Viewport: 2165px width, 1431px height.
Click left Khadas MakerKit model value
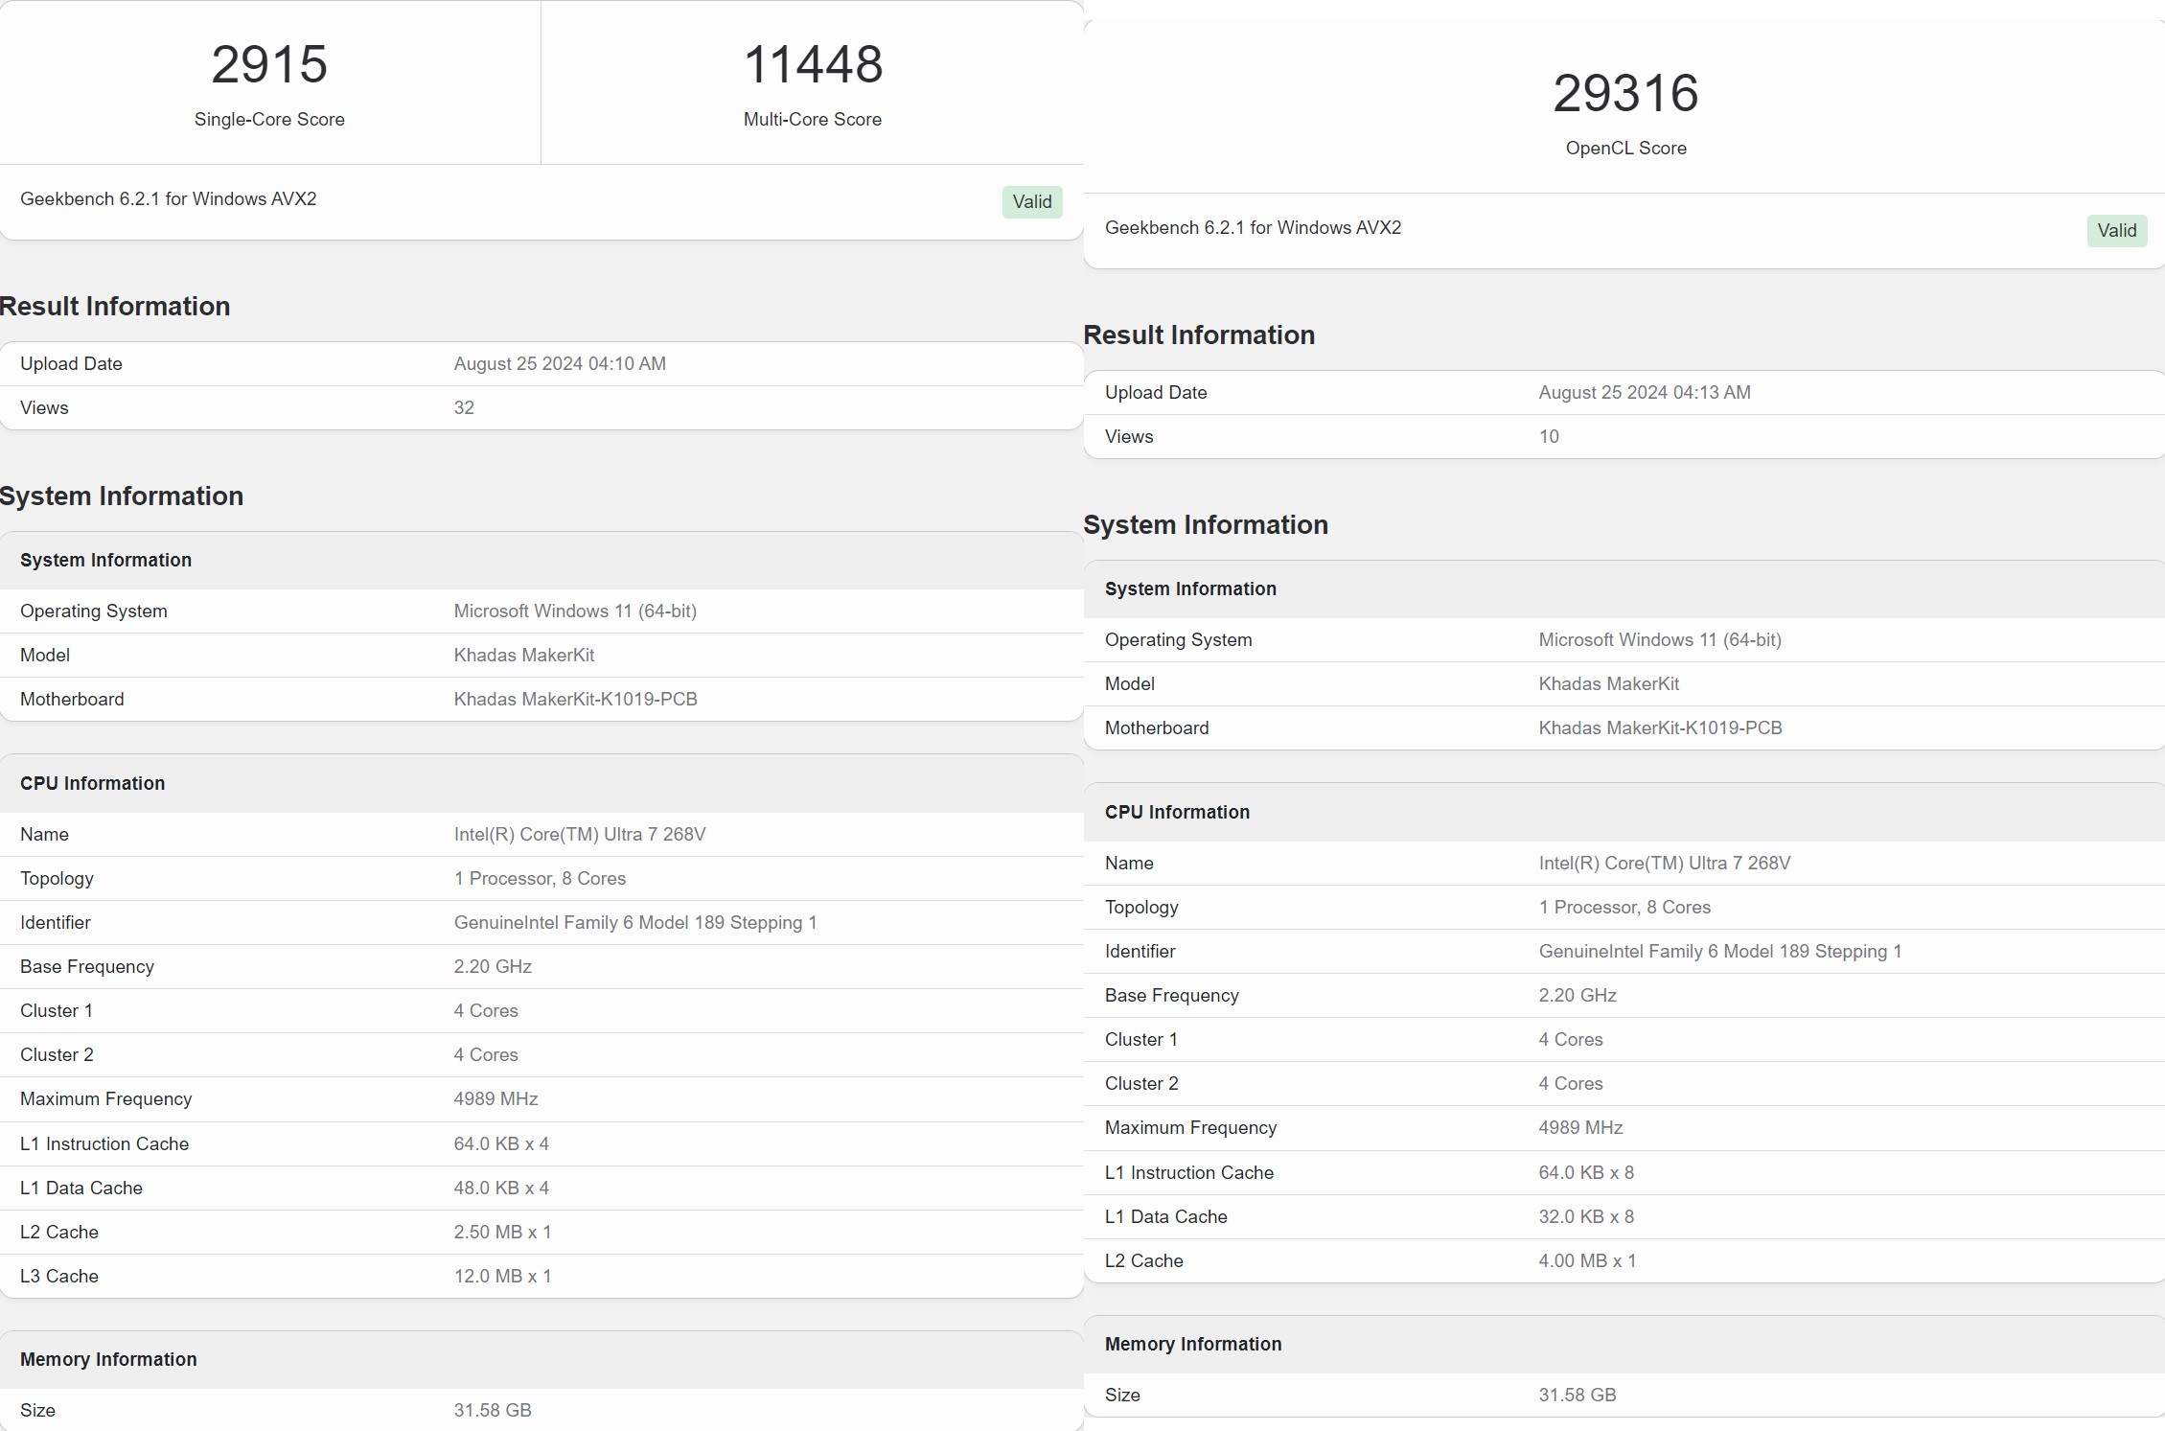524,655
